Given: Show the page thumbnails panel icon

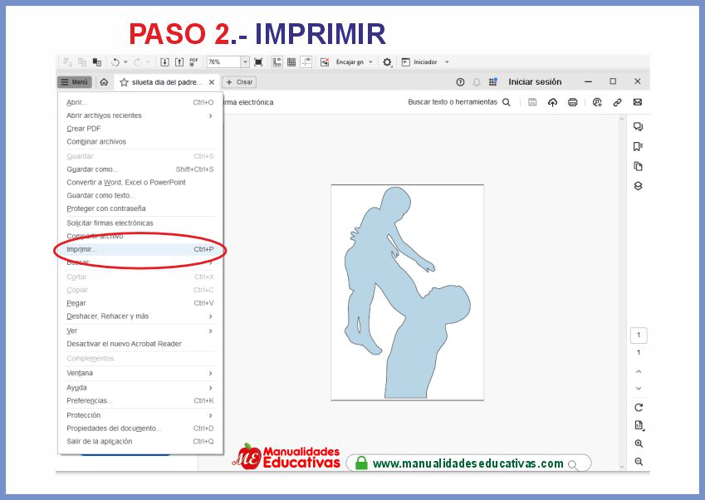Looking at the screenshot, I should [638, 166].
